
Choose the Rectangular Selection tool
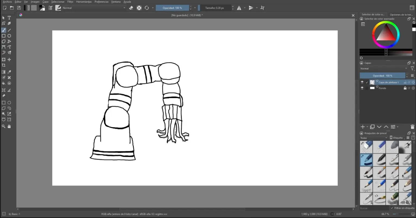pyautogui.click(x=4, y=102)
